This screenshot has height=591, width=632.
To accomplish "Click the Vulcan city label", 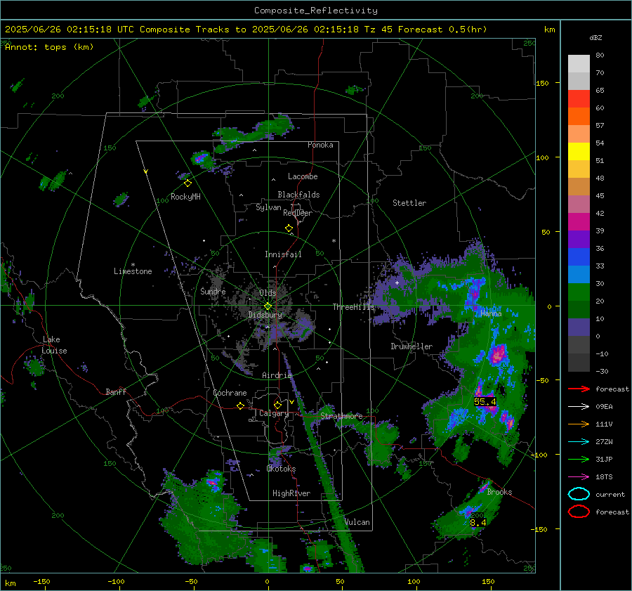I will click(x=357, y=522).
